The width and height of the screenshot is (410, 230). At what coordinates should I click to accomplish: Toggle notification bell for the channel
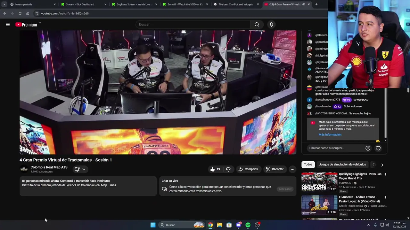click(x=77, y=169)
